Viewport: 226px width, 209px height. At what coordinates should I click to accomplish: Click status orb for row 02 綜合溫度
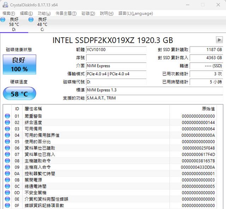pyautogui.click(x=7, y=123)
